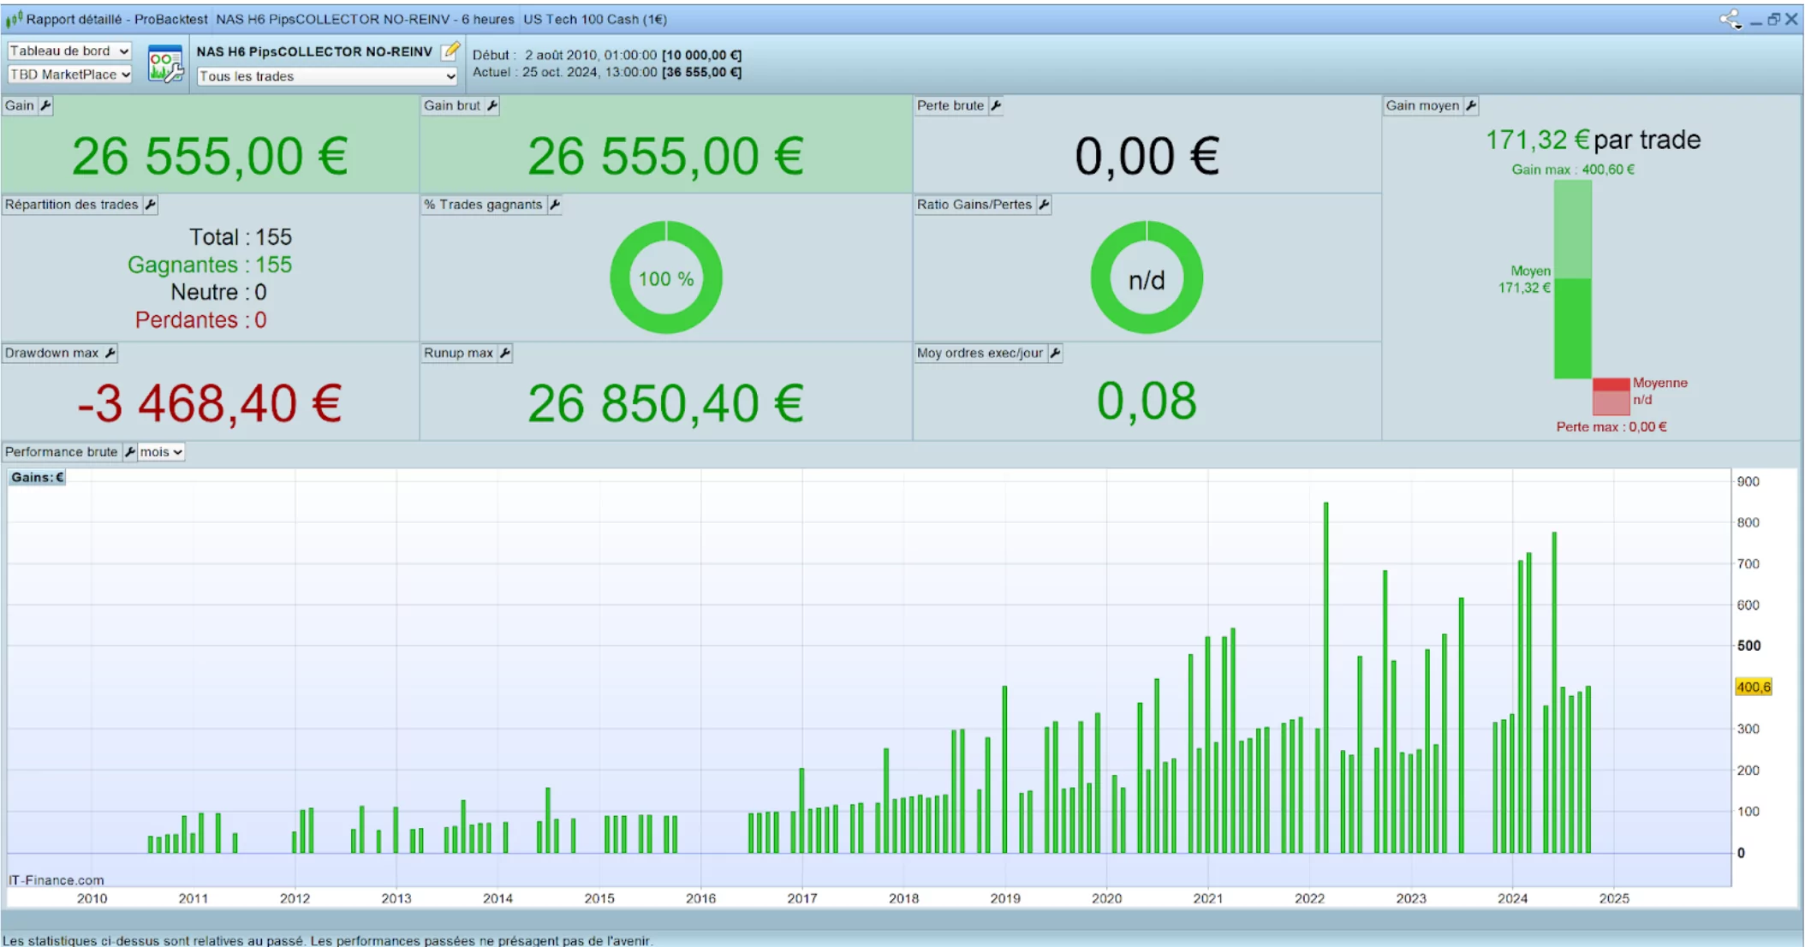The width and height of the screenshot is (1805, 947).
Task: Click the wrench icon next to Perte brute
Action: click(996, 105)
